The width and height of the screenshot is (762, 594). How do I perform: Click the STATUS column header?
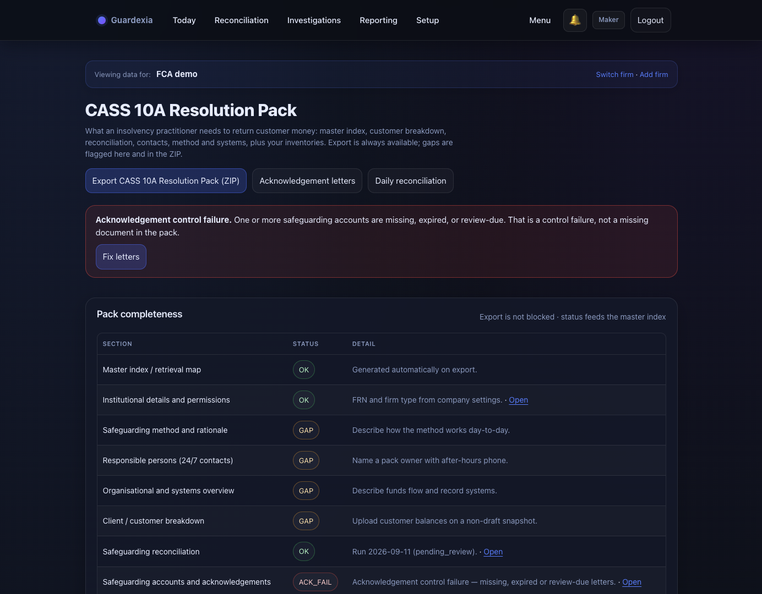coord(306,344)
